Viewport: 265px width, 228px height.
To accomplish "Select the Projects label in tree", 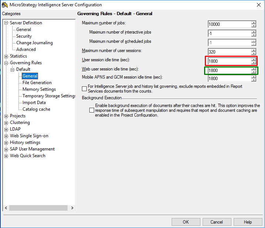I will [18, 116].
